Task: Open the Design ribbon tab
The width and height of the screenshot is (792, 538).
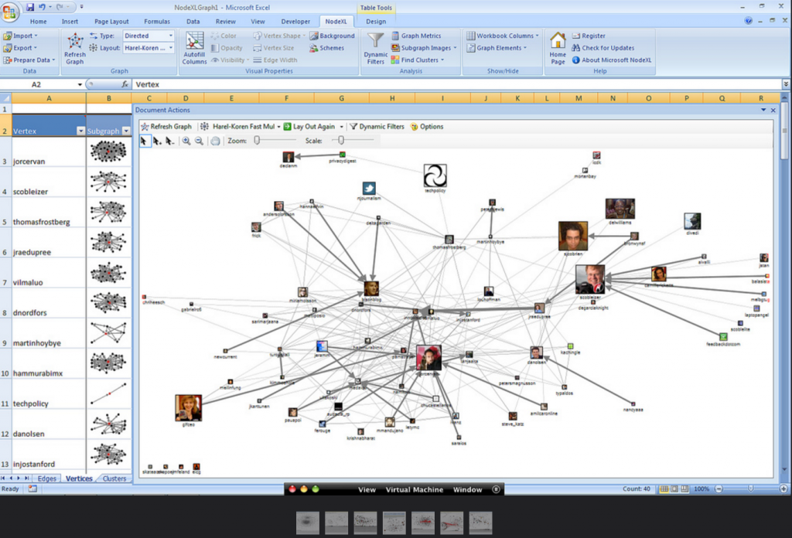Action: point(376,21)
